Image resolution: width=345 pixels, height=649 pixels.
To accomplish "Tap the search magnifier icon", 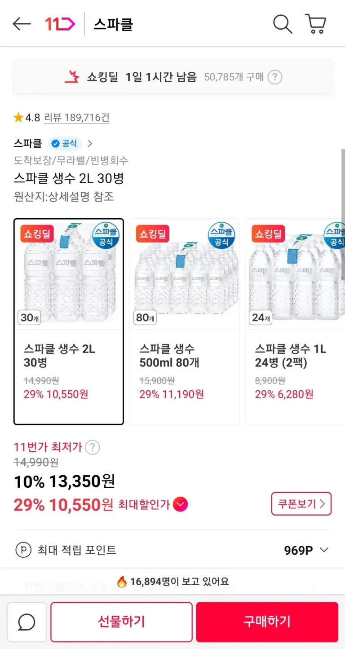I will pos(283,24).
